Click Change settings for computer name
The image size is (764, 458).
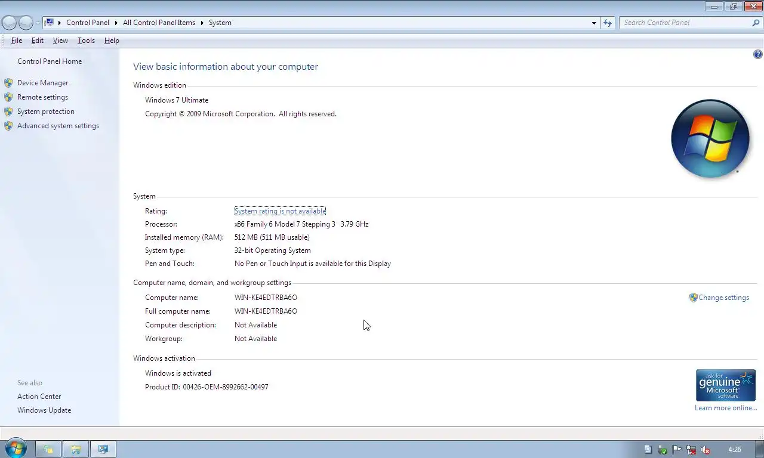click(723, 298)
